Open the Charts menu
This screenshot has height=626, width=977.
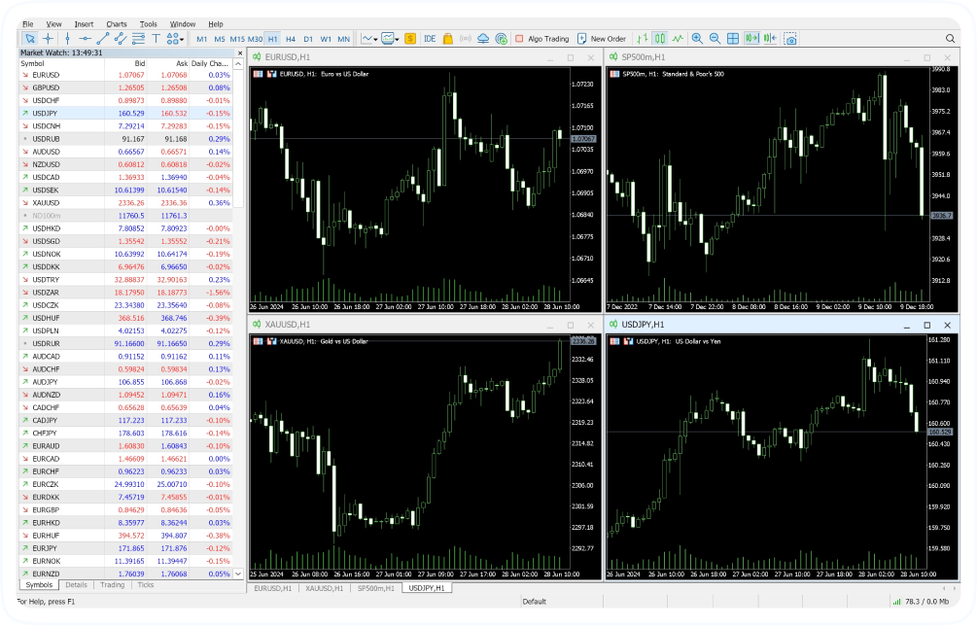116,23
